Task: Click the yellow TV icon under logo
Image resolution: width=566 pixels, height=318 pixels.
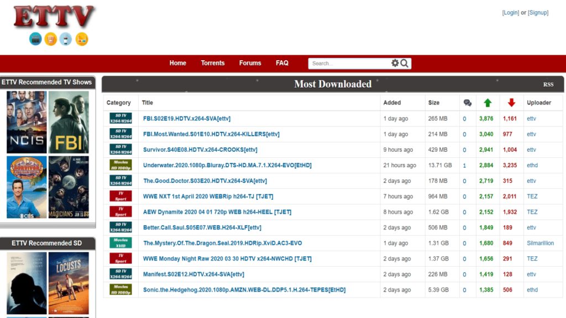Action: (82, 39)
